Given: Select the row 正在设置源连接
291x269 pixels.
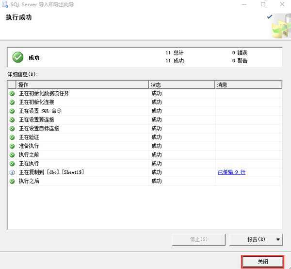Looking at the screenshot, I should [145, 120].
